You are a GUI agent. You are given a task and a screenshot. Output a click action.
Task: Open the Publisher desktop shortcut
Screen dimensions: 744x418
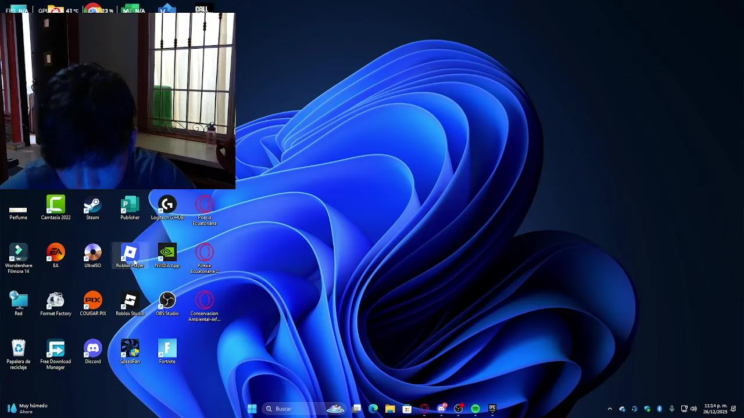coord(130,208)
